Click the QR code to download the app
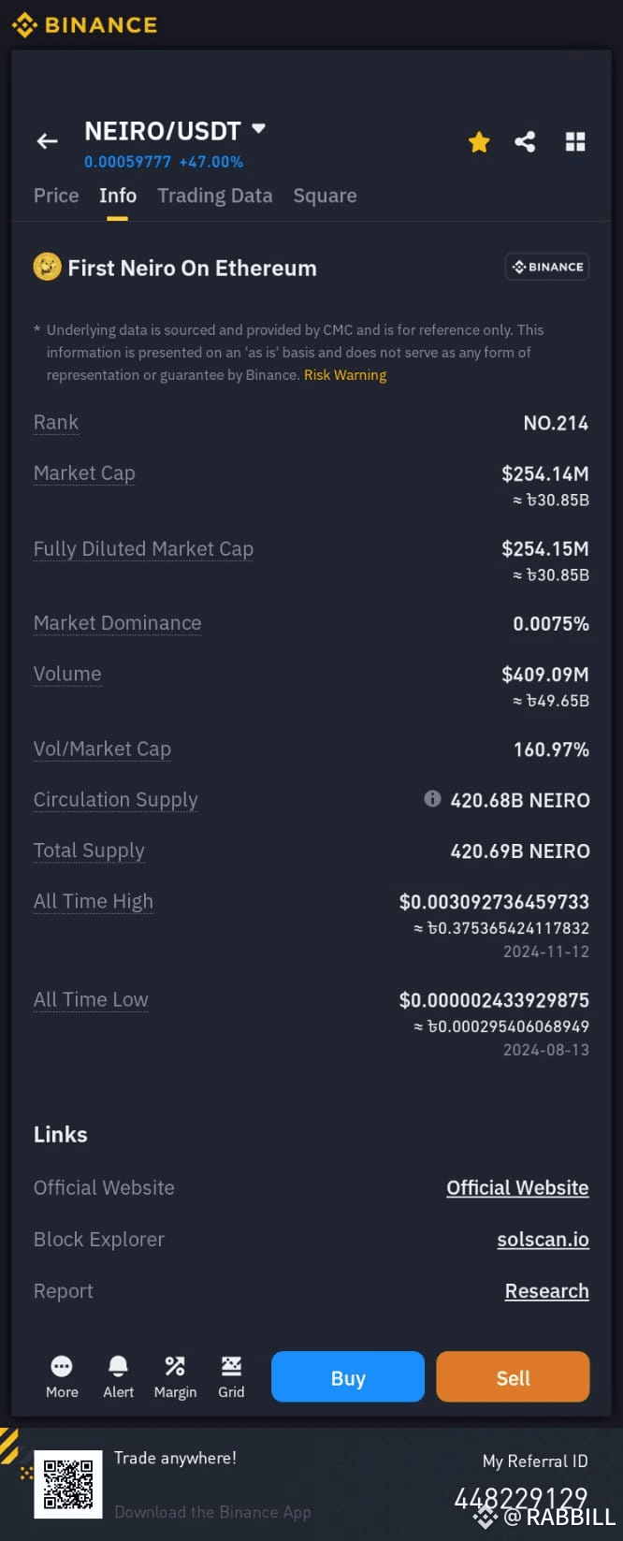 [68, 1484]
